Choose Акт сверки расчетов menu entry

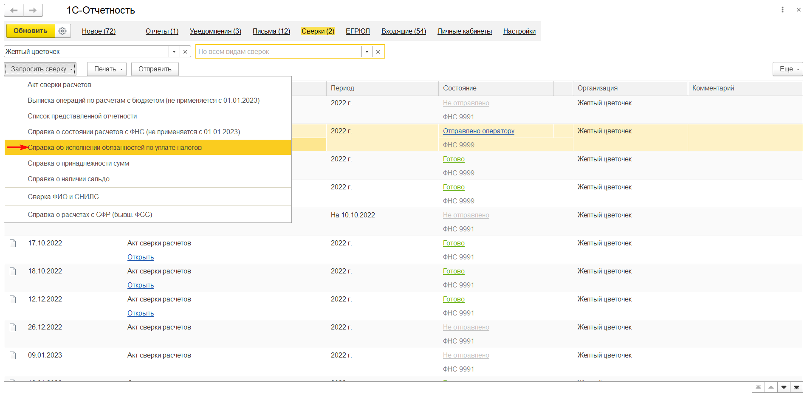tap(148, 85)
